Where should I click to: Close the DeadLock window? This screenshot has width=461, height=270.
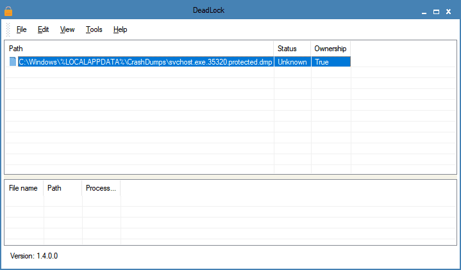(449, 12)
